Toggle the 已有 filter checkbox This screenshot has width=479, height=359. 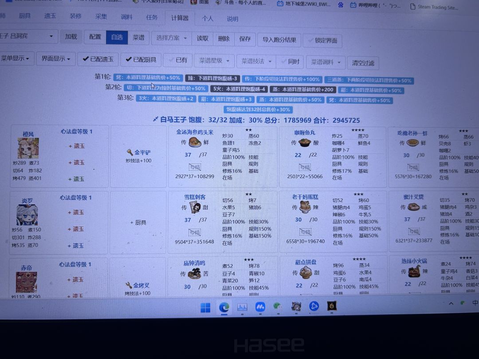click(177, 60)
